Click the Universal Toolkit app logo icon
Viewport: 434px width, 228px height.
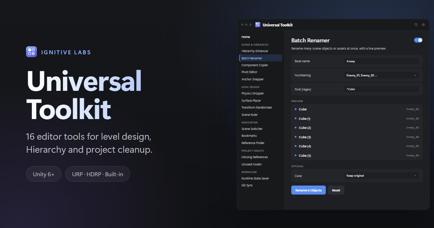click(x=258, y=25)
